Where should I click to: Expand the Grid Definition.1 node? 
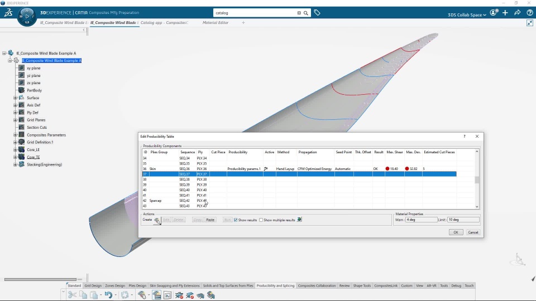click(x=16, y=142)
